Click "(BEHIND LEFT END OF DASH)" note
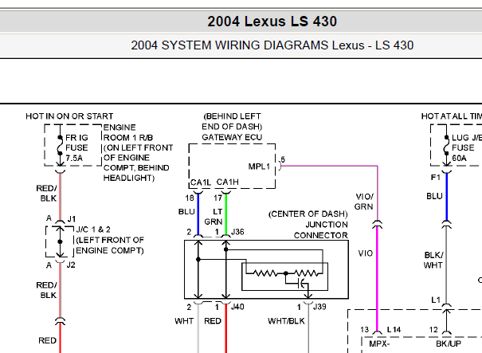This screenshot has height=353, width=482. 232,121
